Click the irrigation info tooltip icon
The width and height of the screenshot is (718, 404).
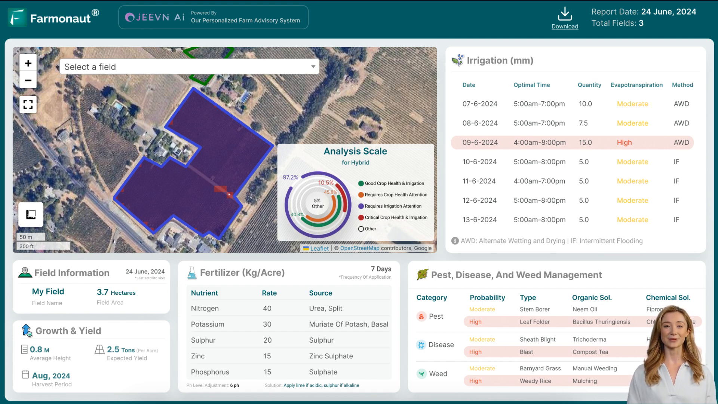click(x=454, y=241)
